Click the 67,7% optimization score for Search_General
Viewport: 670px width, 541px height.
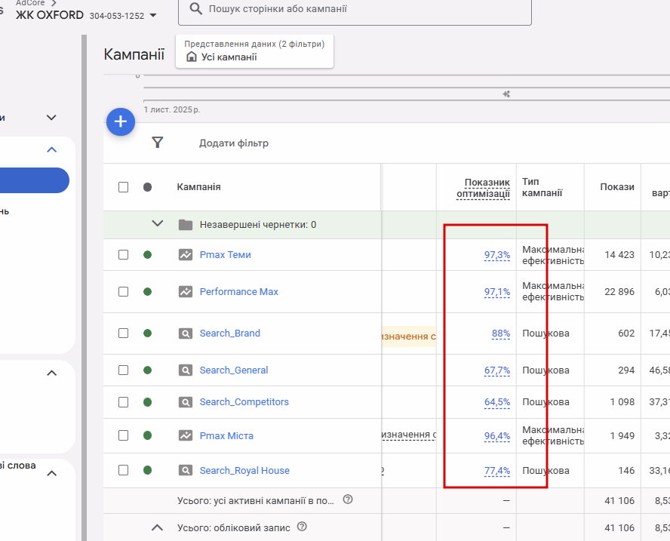tap(496, 370)
